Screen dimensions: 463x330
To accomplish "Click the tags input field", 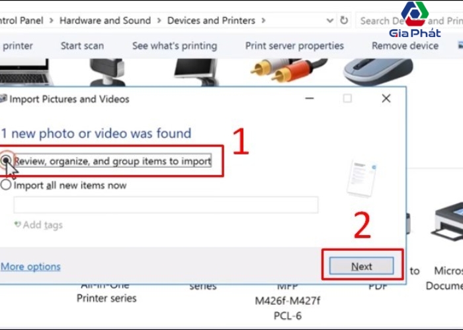I will tap(165, 205).
